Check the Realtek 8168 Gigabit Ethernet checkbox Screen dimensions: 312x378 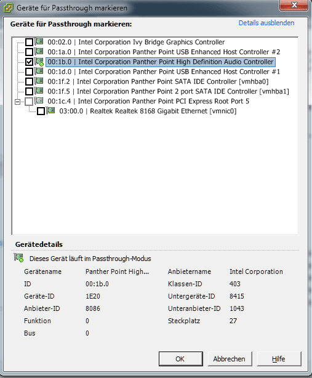(x=41, y=111)
